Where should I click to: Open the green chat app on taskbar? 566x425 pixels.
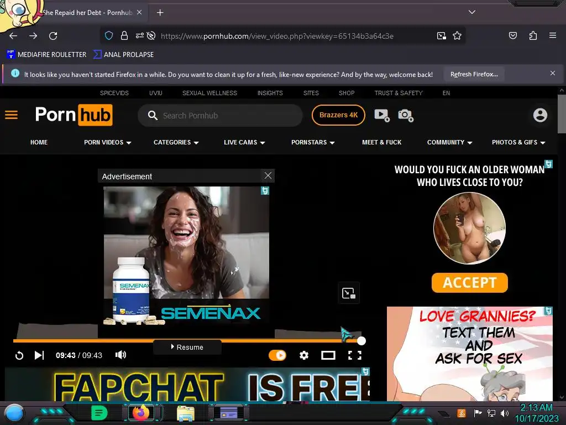[99, 413]
